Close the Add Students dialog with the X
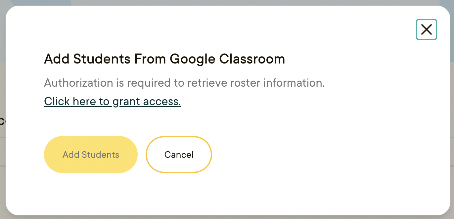 click(426, 29)
